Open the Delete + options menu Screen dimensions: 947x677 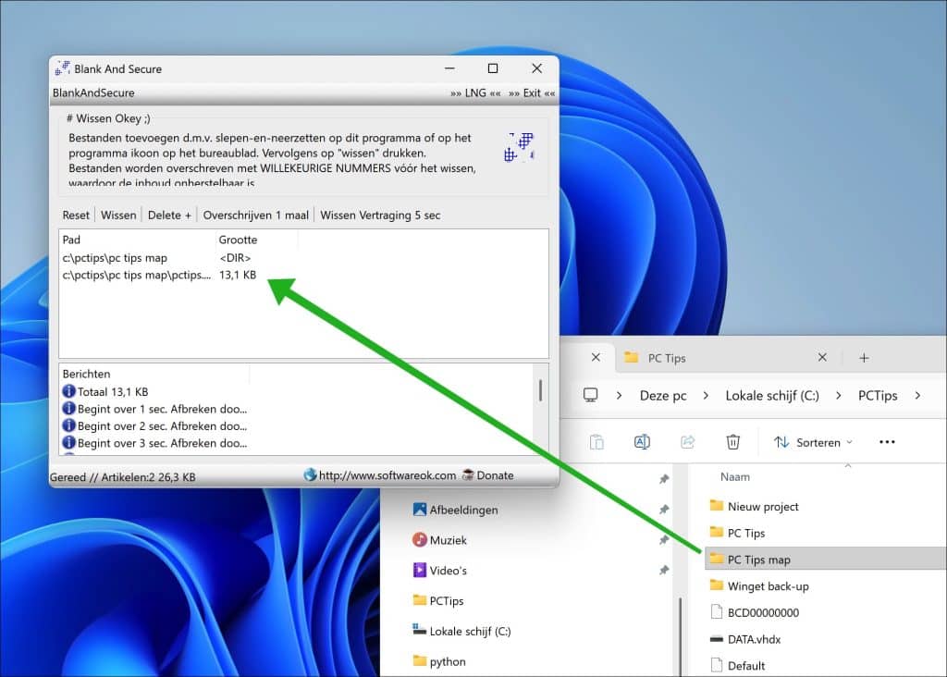(x=169, y=215)
